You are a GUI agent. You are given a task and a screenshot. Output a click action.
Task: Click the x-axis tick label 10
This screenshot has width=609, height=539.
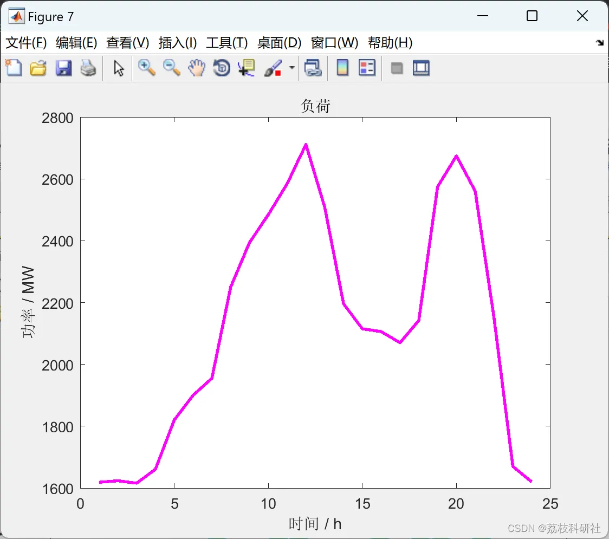pyautogui.click(x=268, y=504)
